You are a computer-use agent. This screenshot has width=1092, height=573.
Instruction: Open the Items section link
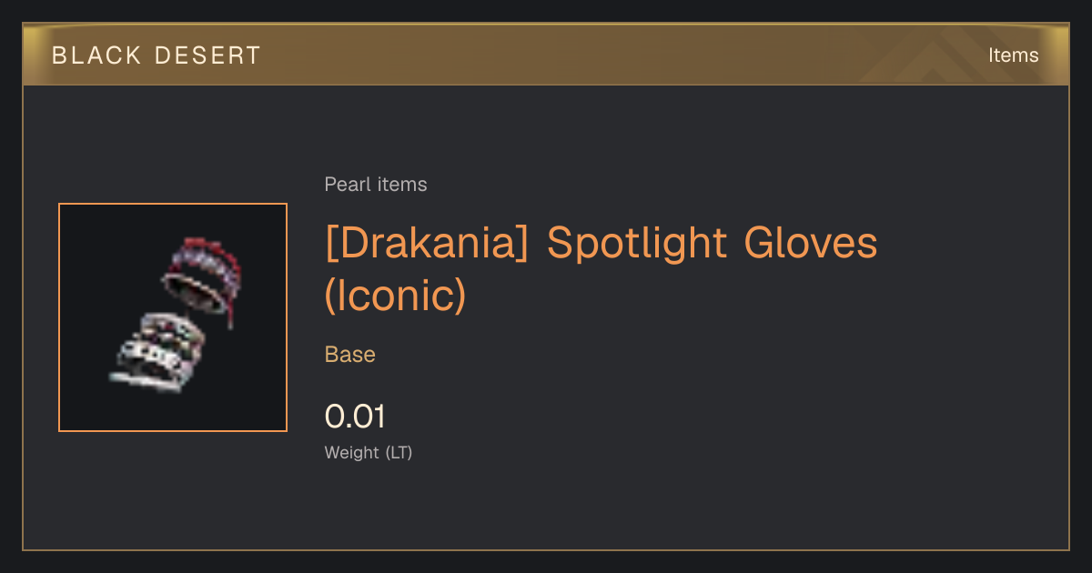pos(1013,55)
